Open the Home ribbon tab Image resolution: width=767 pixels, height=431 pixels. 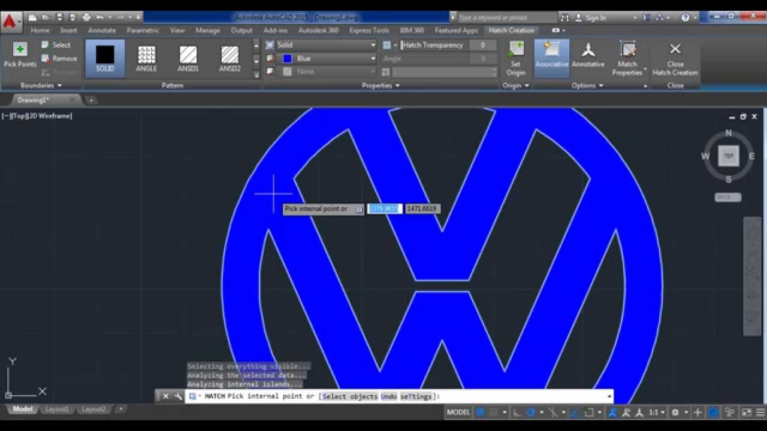[x=40, y=30]
